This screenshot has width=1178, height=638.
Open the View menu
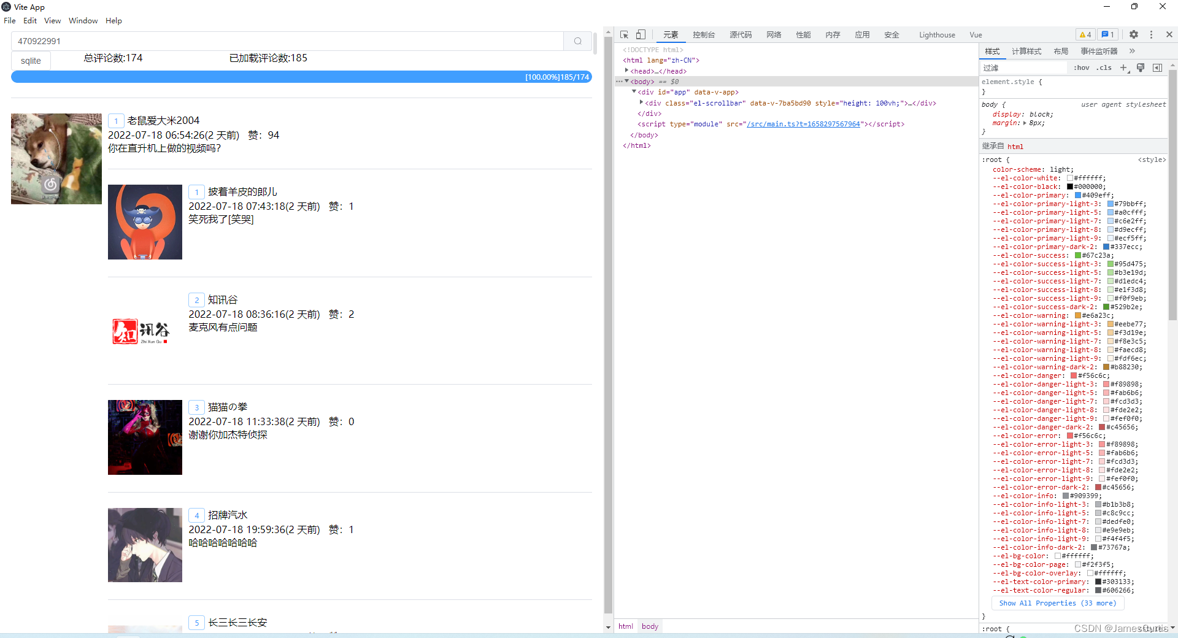(52, 20)
